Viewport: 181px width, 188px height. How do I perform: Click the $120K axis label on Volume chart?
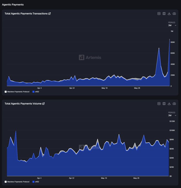coord(172,121)
